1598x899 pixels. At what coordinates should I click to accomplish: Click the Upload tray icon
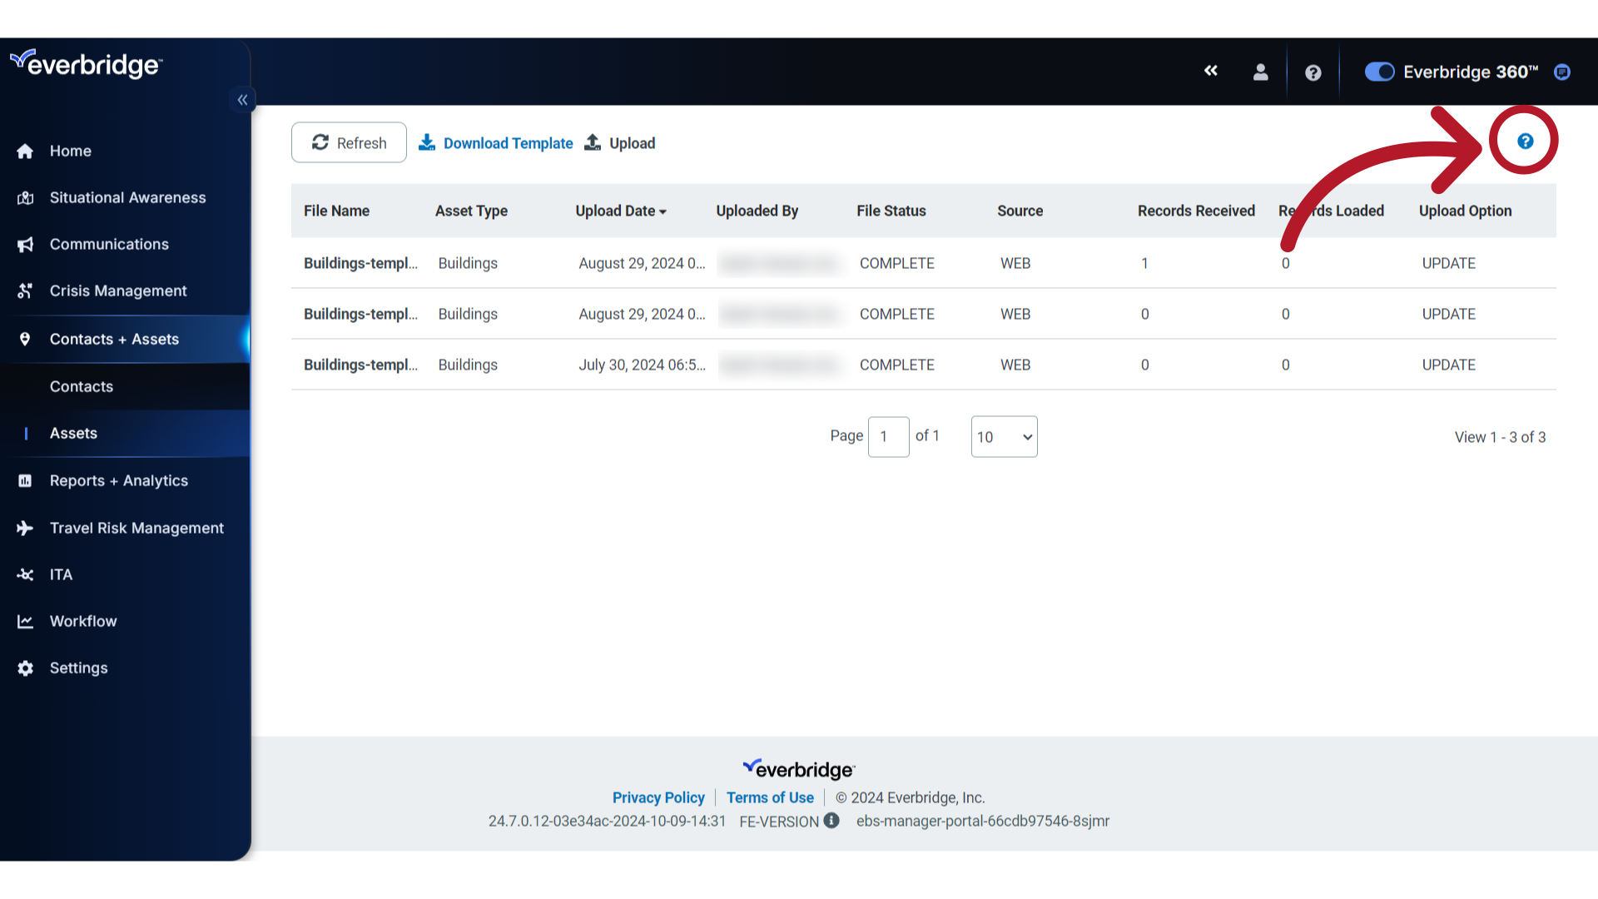pos(593,143)
